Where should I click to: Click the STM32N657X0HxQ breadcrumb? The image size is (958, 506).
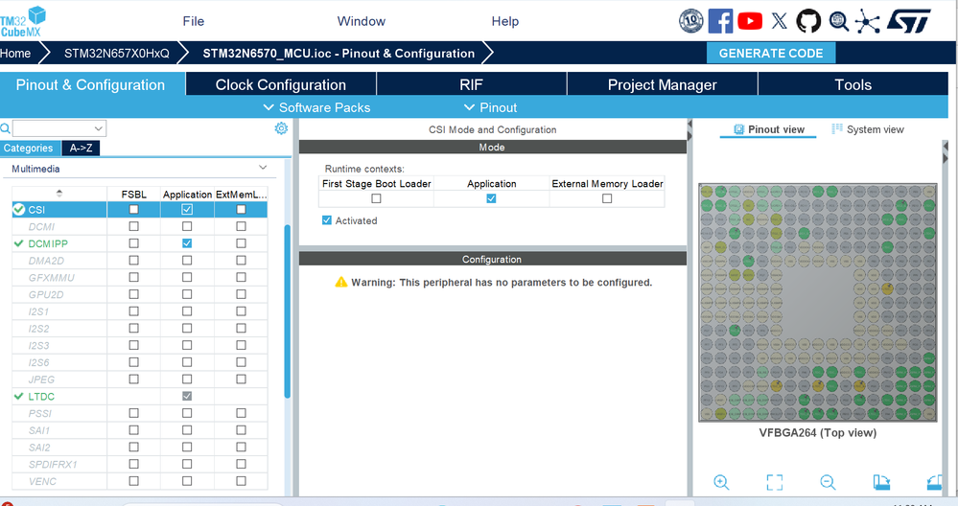click(117, 53)
